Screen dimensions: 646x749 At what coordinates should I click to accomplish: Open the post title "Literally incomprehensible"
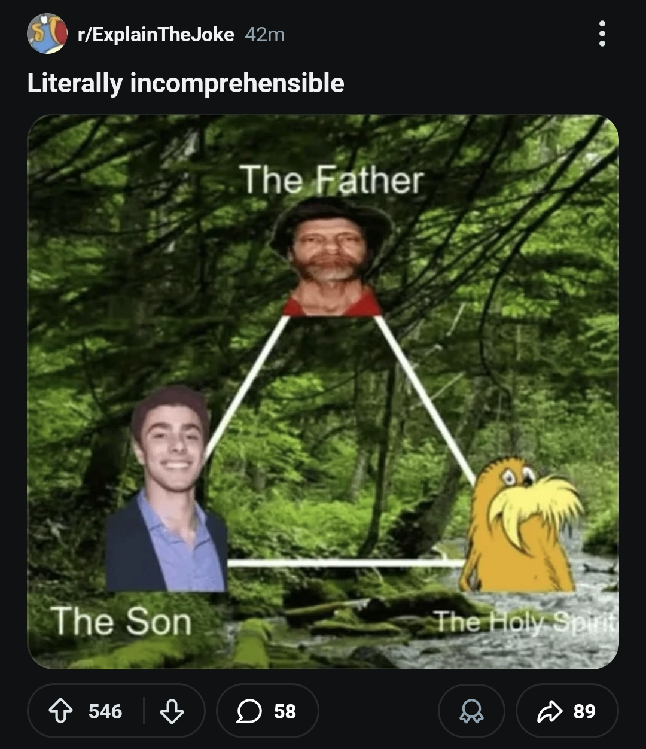click(x=185, y=83)
